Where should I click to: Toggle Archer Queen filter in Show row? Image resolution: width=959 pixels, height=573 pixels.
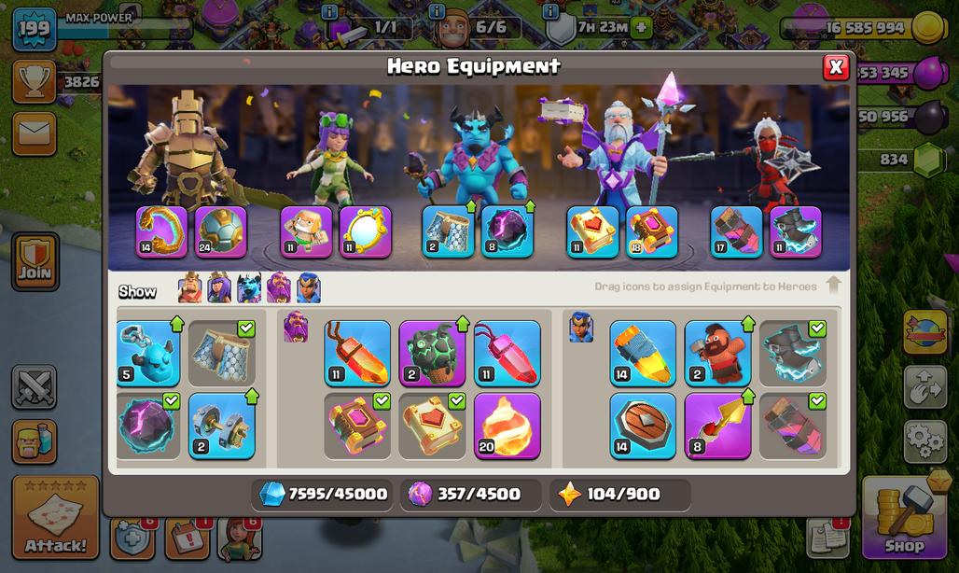coord(219,288)
